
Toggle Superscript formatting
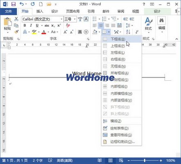point(59,25)
